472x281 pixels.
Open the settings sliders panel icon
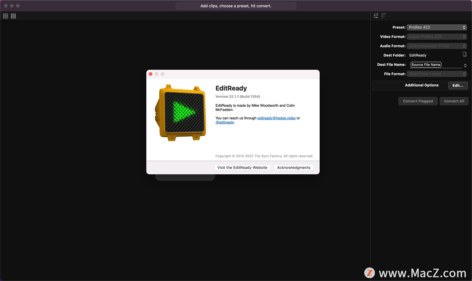click(376, 16)
